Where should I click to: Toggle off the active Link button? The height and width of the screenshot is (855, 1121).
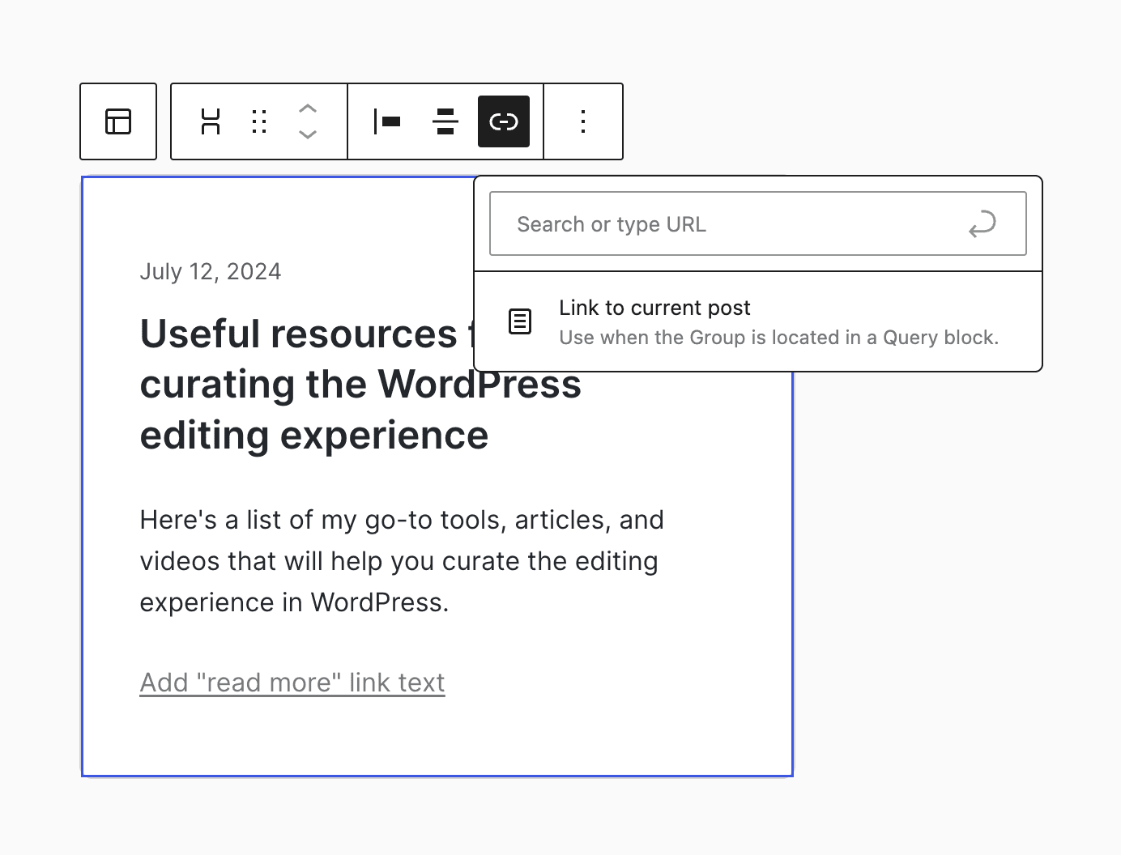coord(503,121)
